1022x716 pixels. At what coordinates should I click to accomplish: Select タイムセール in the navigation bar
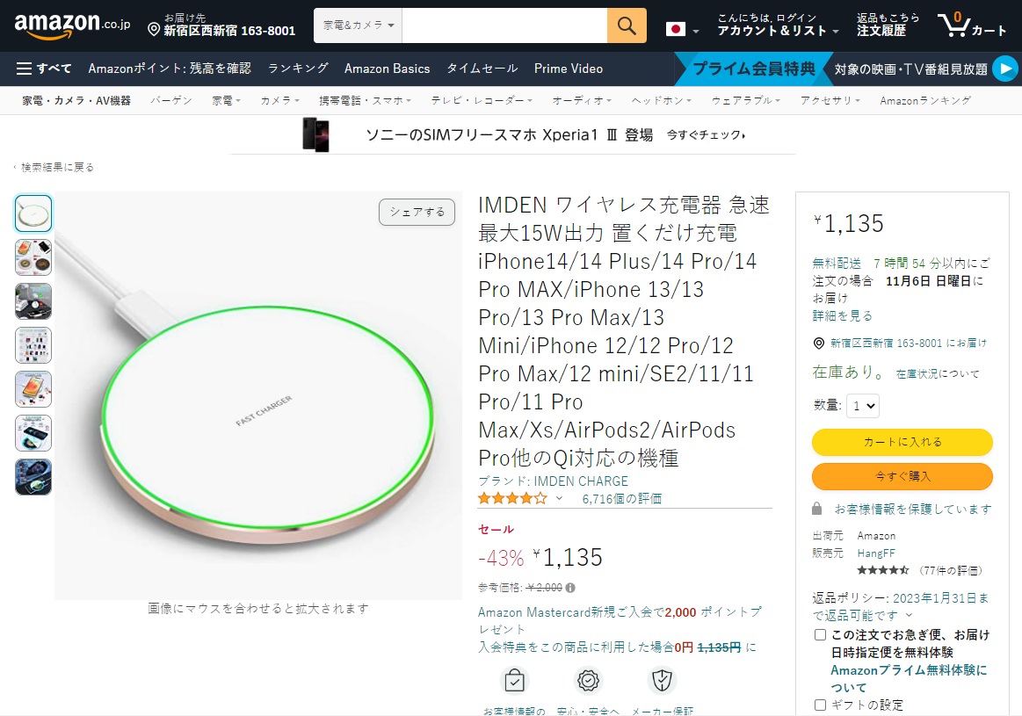coord(482,68)
